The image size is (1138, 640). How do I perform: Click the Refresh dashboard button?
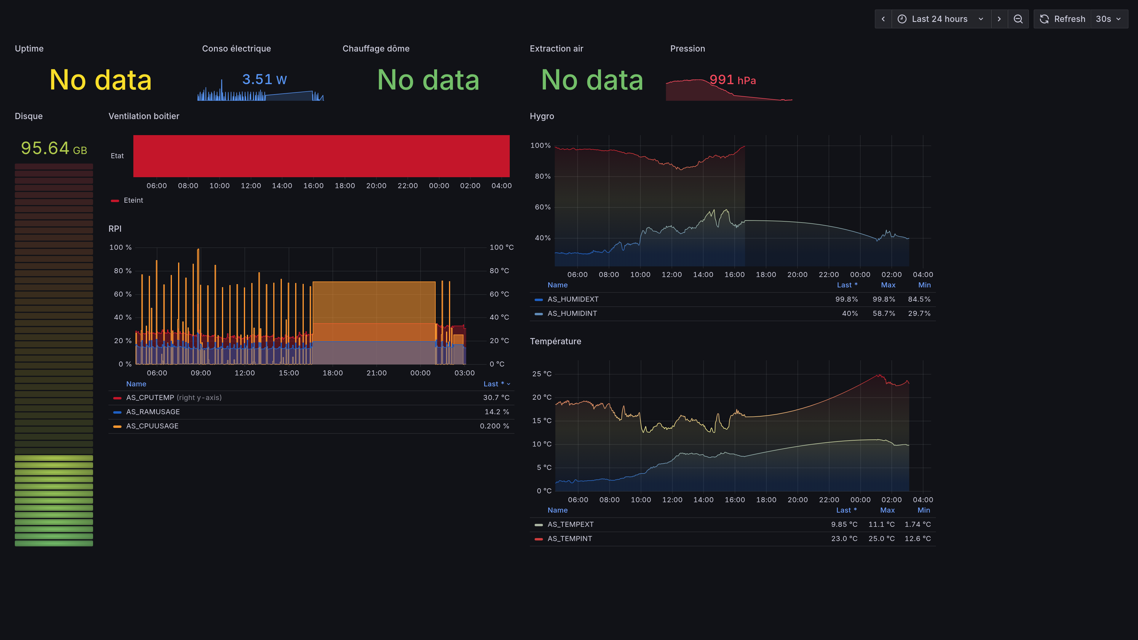pyautogui.click(x=1062, y=19)
